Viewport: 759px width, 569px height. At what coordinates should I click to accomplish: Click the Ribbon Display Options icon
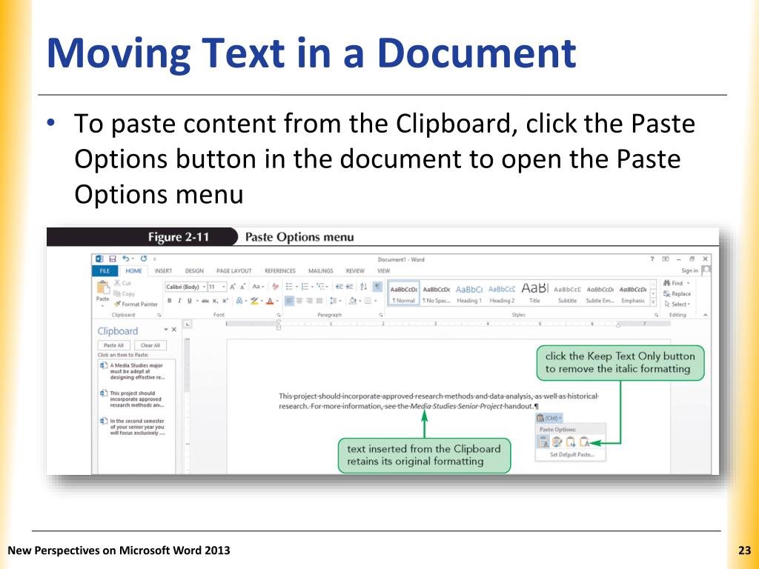[x=666, y=259]
